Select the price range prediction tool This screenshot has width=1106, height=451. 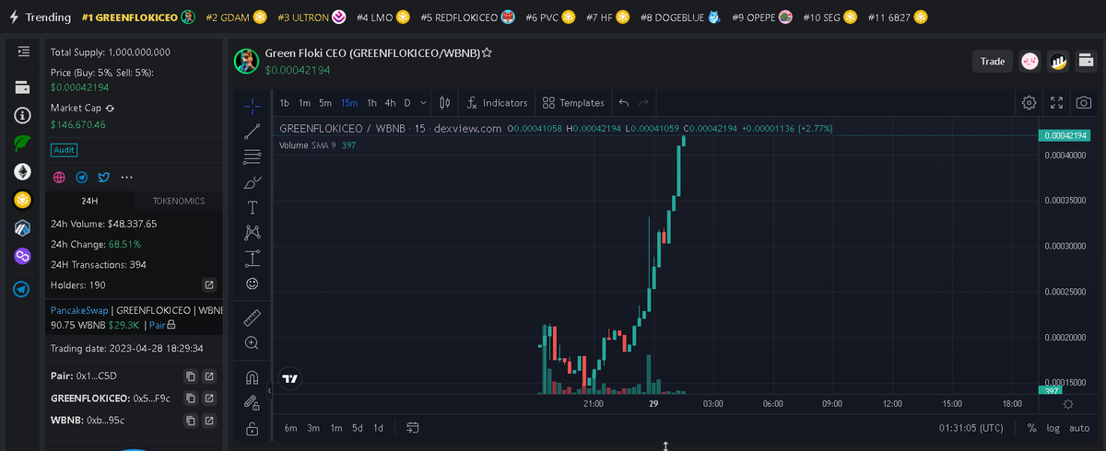(x=252, y=259)
